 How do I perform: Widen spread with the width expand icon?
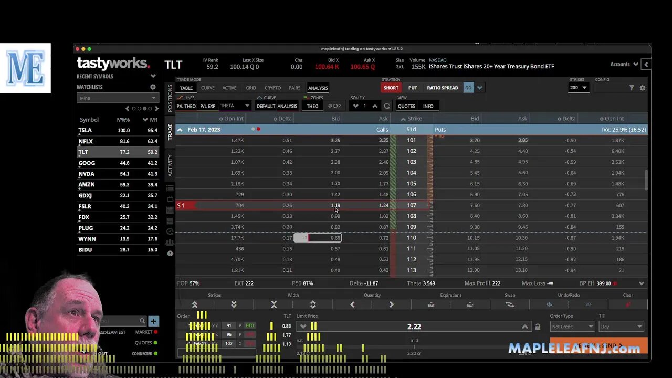click(x=312, y=304)
